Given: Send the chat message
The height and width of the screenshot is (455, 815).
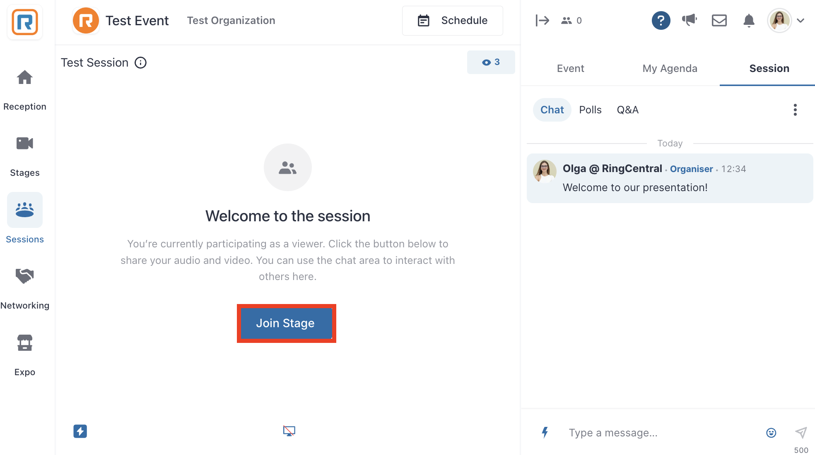Looking at the screenshot, I should [x=801, y=432].
